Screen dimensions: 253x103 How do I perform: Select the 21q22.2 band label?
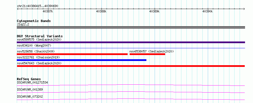click(23, 25)
